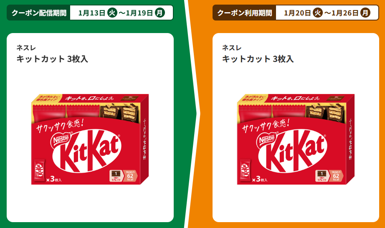
Task: Click the left card's KitKat 3-pack title
Action: [52, 59]
